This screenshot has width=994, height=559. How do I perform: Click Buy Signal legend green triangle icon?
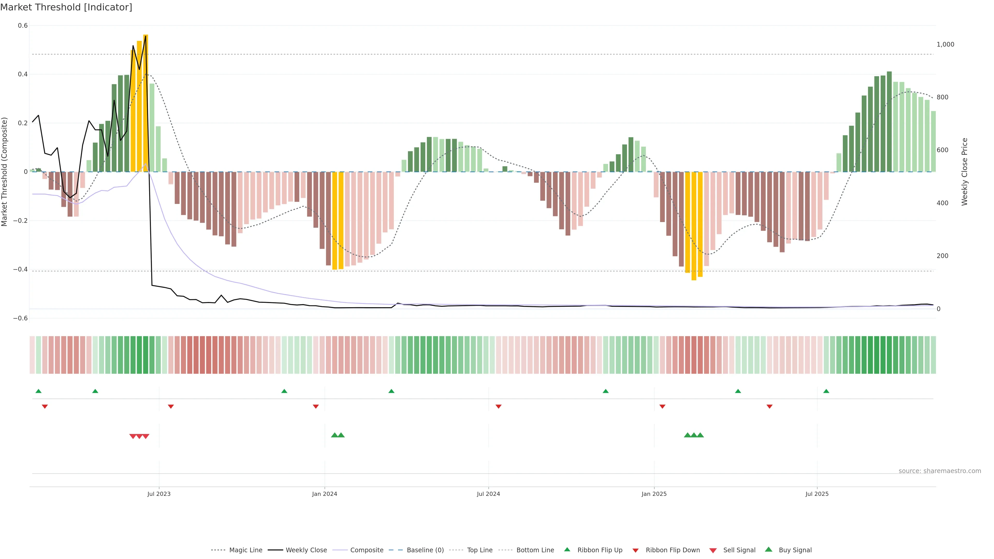coord(769,549)
